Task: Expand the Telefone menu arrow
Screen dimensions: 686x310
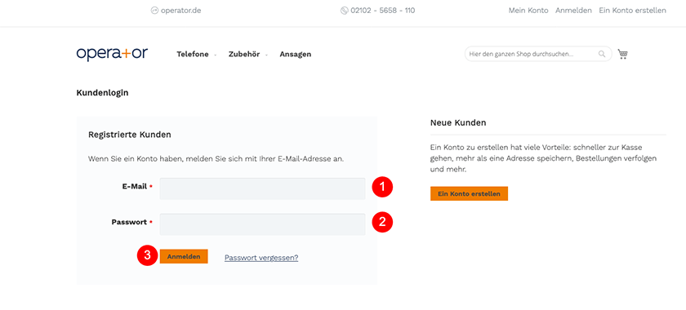Action: pos(215,55)
